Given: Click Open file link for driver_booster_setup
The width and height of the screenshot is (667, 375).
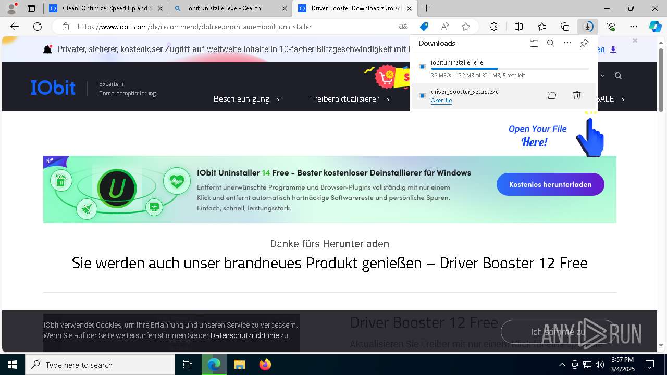Looking at the screenshot, I should 441,101.
